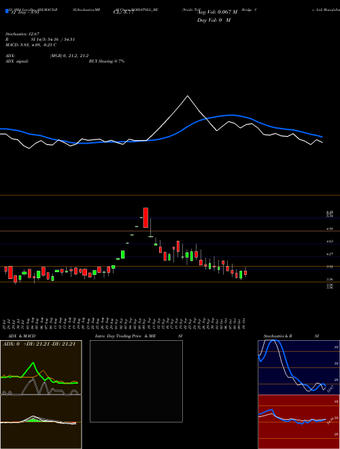Click the peak of the white price line

(x=188, y=96)
